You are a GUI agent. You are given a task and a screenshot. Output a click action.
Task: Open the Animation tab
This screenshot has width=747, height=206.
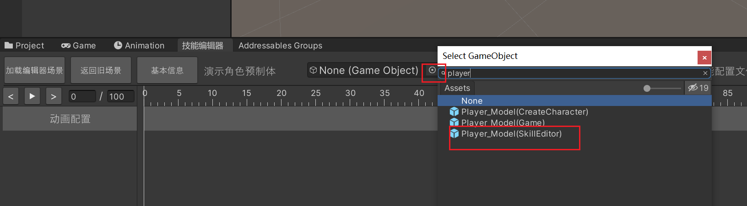[x=139, y=45]
